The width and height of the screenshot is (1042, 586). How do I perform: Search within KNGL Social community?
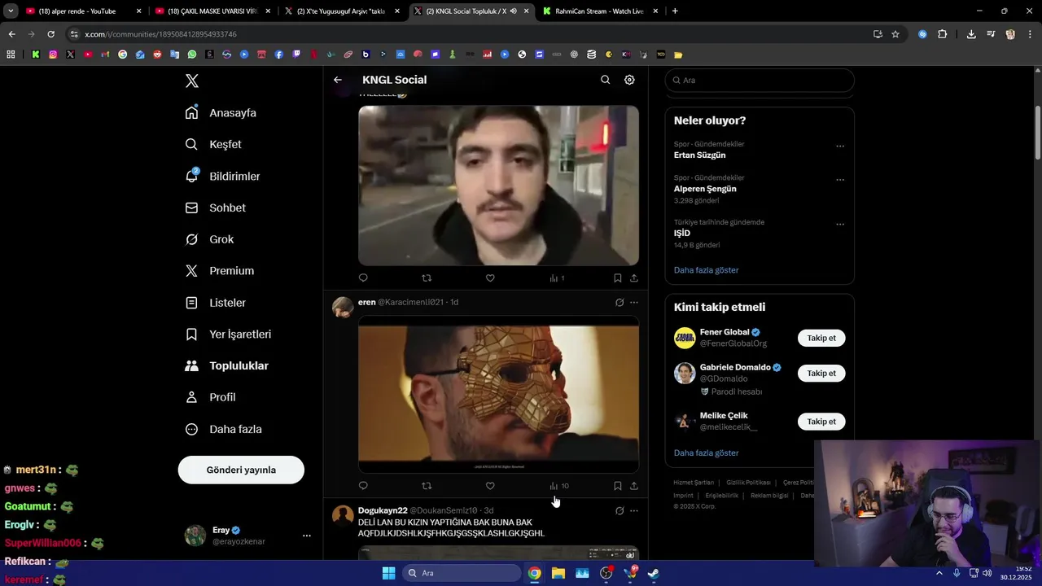[605, 80]
